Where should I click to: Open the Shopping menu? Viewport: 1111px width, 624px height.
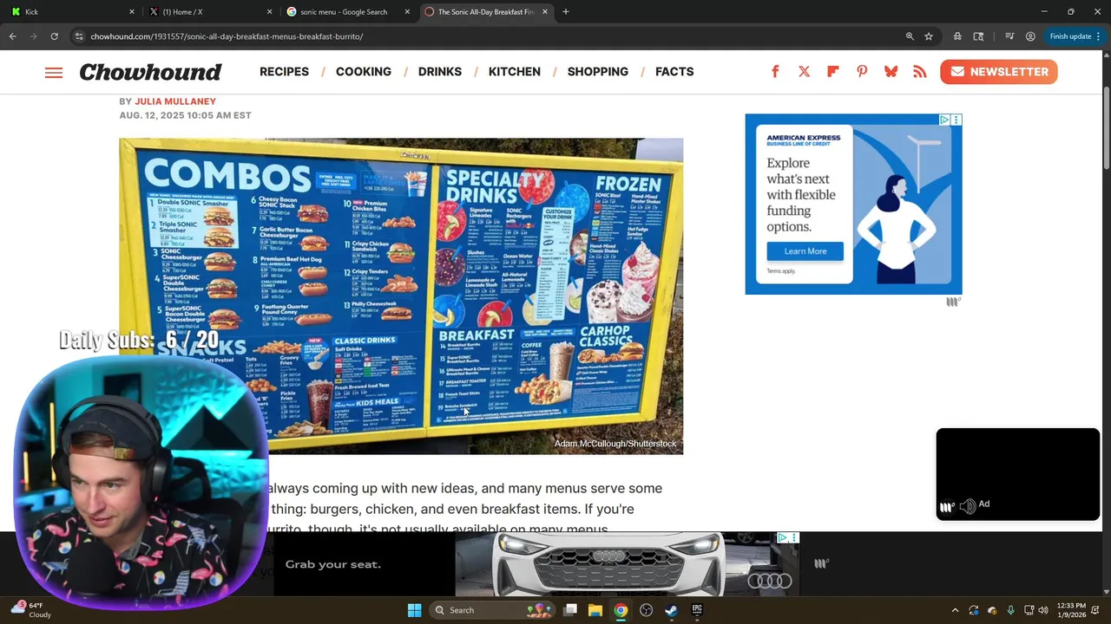tap(598, 72)
